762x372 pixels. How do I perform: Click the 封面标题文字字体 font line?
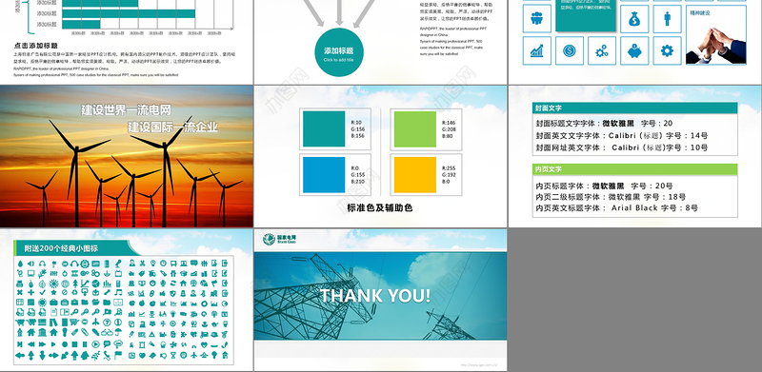pos(604,124)
